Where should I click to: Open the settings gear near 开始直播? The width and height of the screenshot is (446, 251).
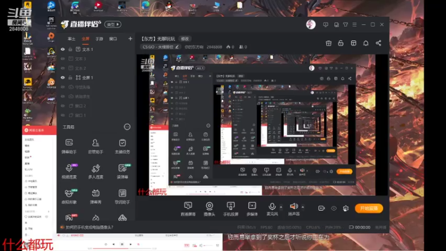(x=346, y=208)
